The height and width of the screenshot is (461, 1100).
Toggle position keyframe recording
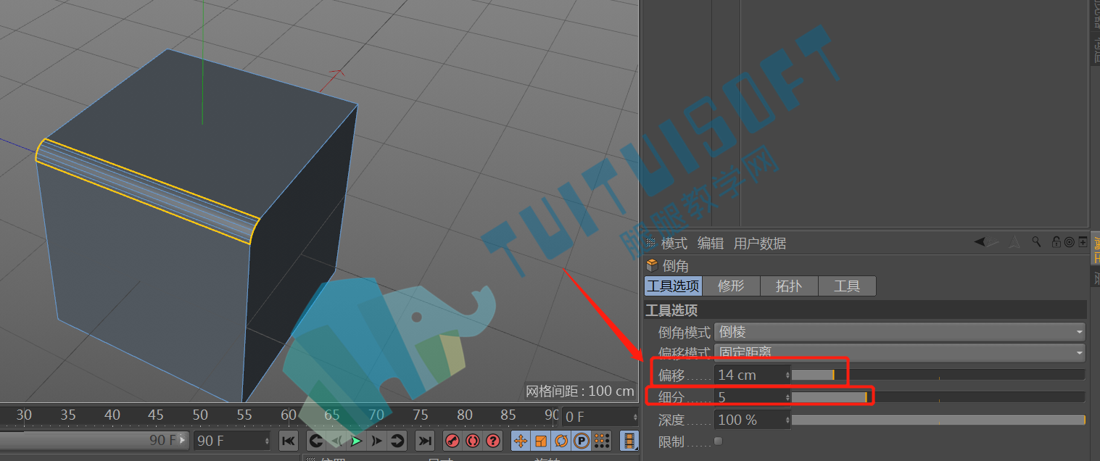click(x=521, y=440)
